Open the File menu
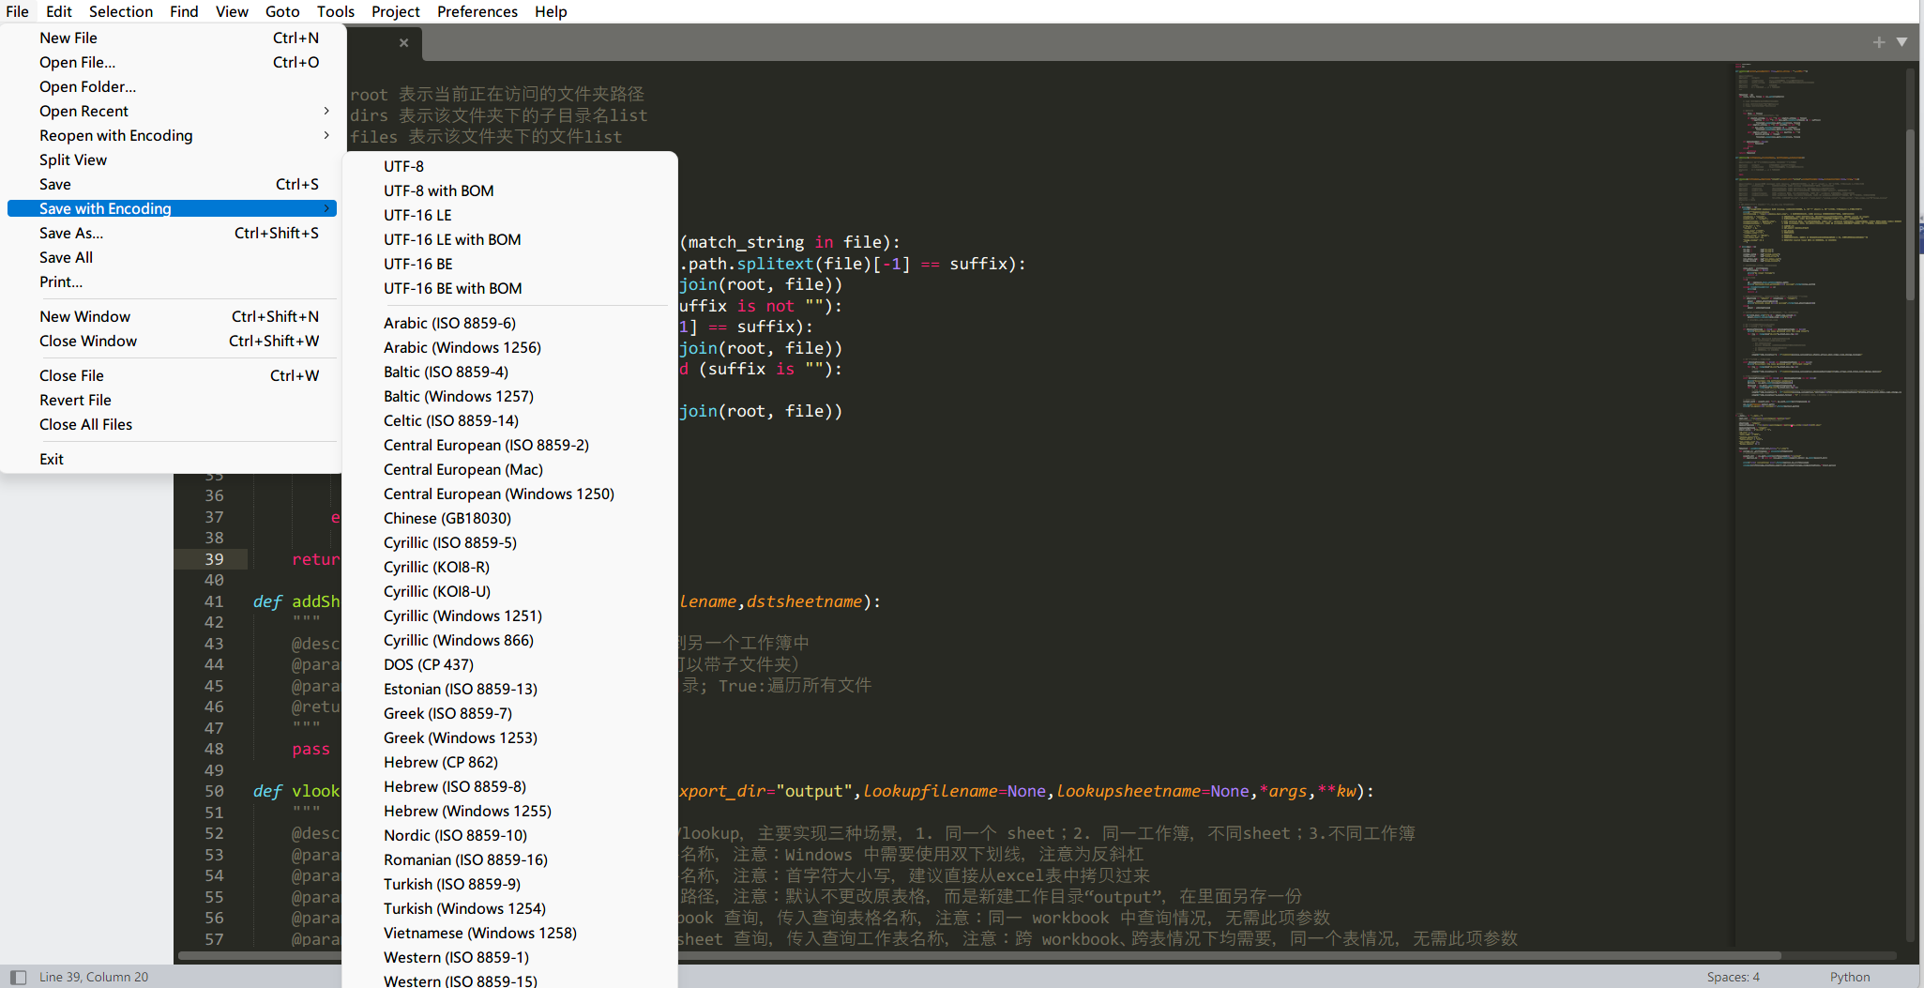1924x988 pixels. click(18, 11)
